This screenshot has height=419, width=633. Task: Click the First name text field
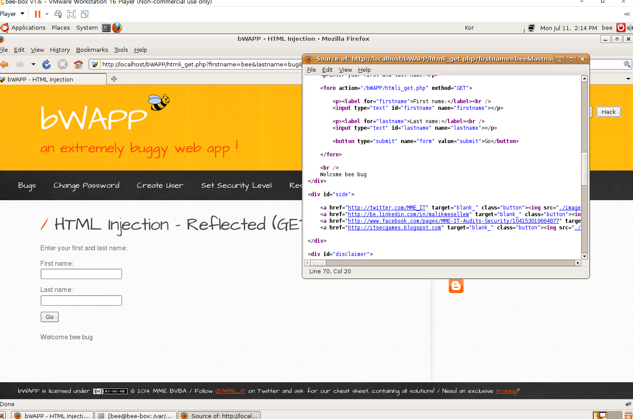click(81, 274)
